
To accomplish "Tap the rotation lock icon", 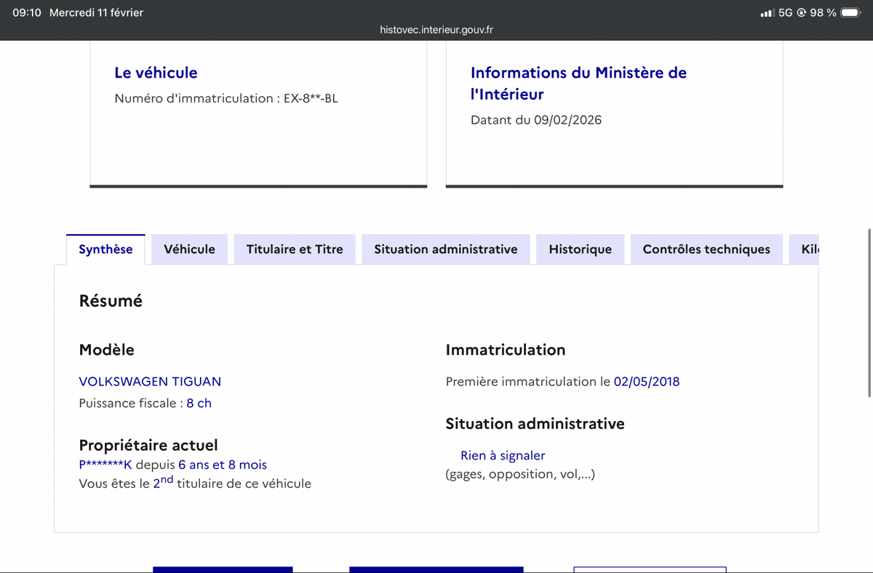I will coord(802,12).
